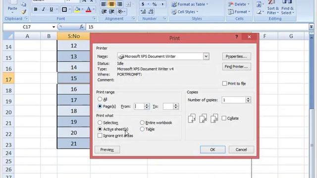Open Alignment dialog launcher

pos(133,18)
